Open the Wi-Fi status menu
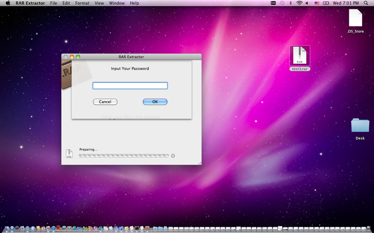The image size is (374, 233). click(x=299, y=3)
